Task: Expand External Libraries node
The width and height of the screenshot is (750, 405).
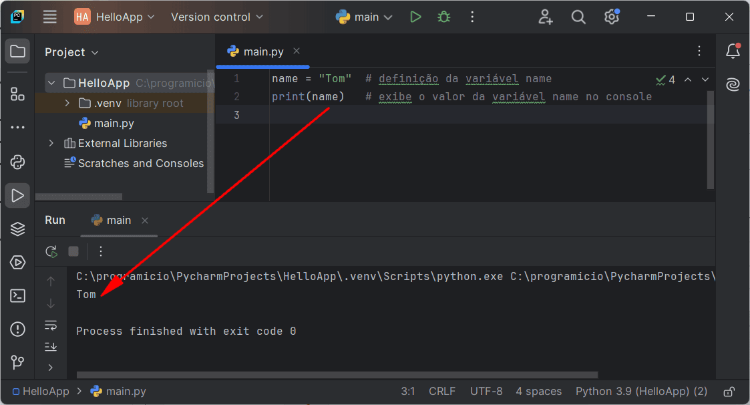Action: coord(51,143)
